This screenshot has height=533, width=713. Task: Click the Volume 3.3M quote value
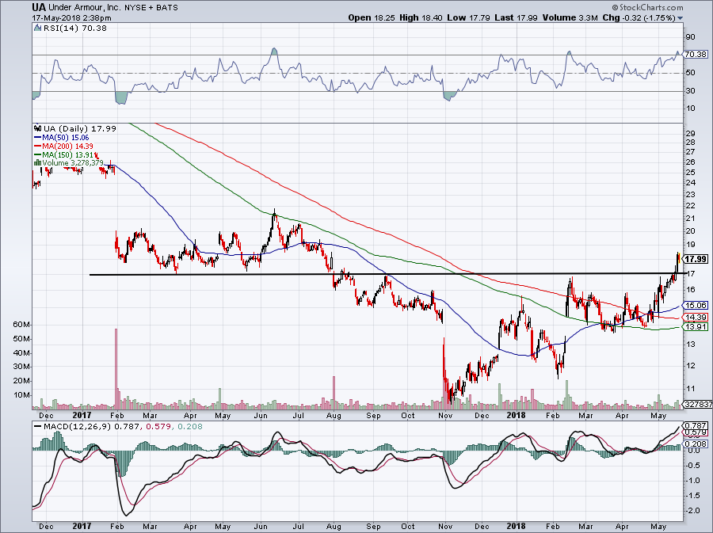pos(570,17)
